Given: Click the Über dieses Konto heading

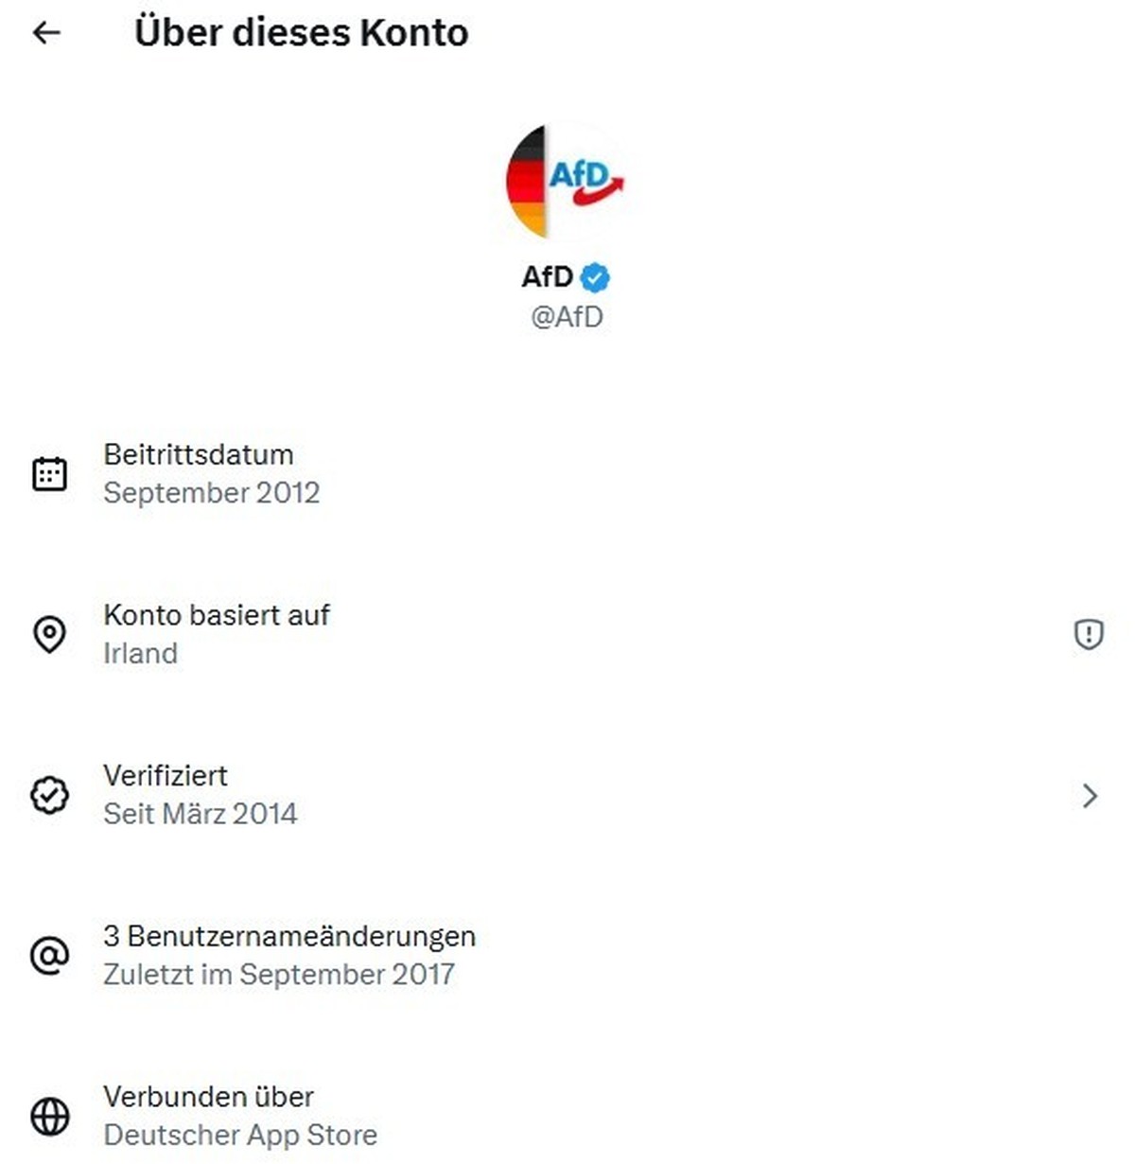Looking at the screenshot, I should [x=301, y=33].
